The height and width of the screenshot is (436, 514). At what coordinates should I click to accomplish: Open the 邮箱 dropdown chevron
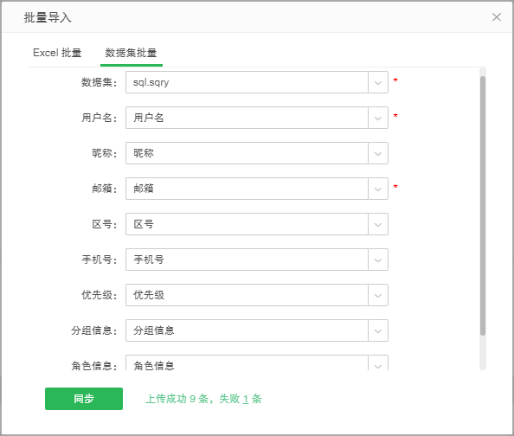[x=378, y=189]
